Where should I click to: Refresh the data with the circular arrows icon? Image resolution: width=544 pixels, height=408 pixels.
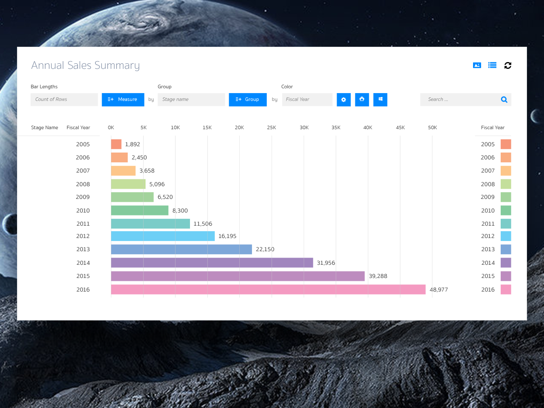tap(507, 65)
